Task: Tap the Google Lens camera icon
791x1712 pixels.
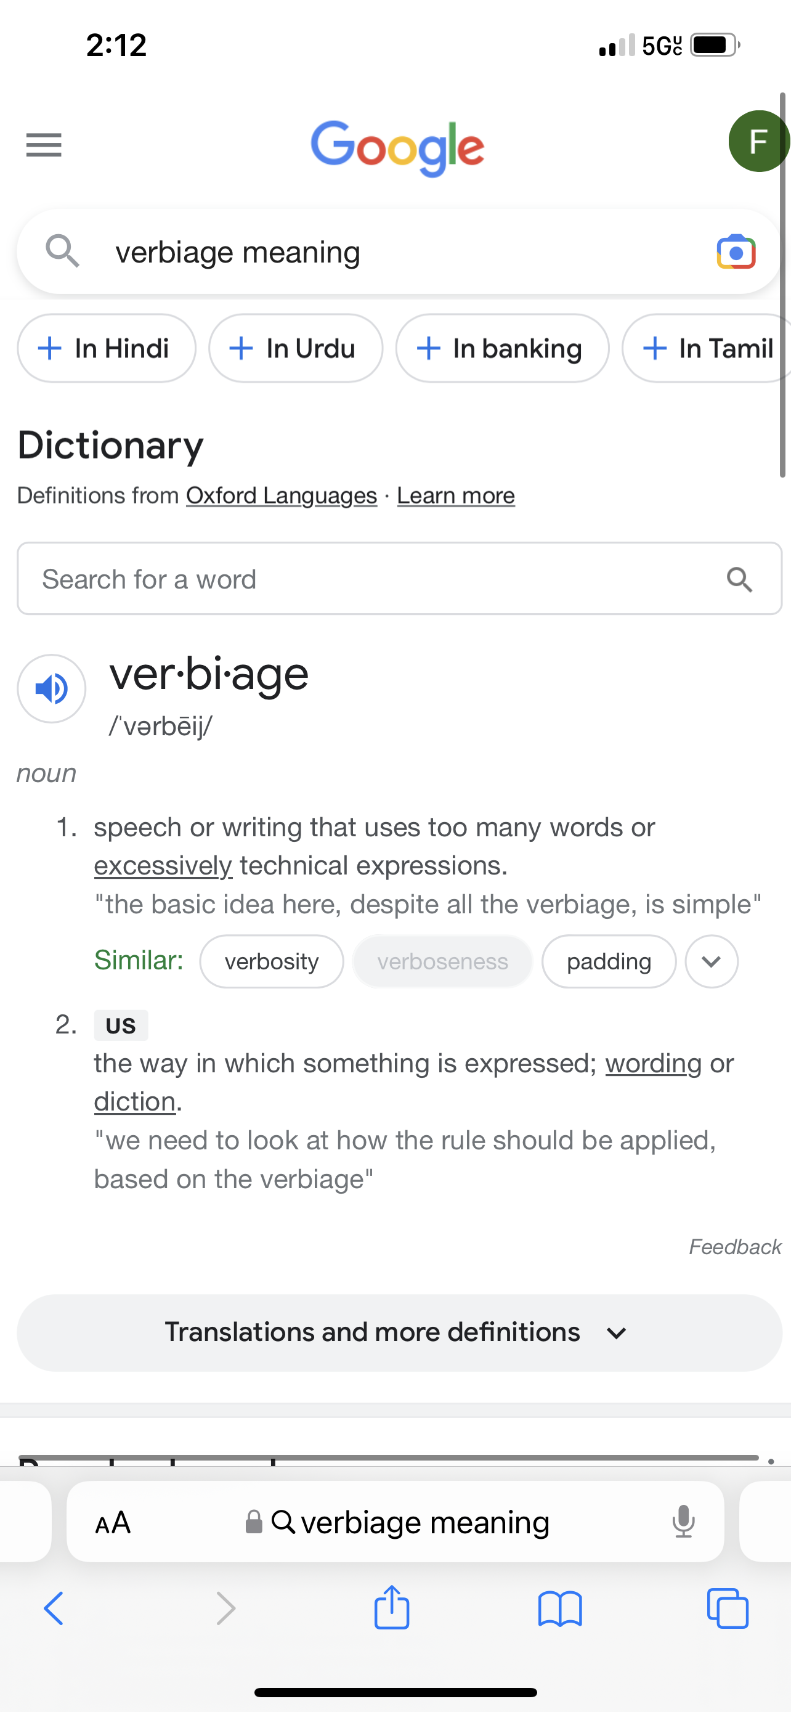Action: (736, 252)
